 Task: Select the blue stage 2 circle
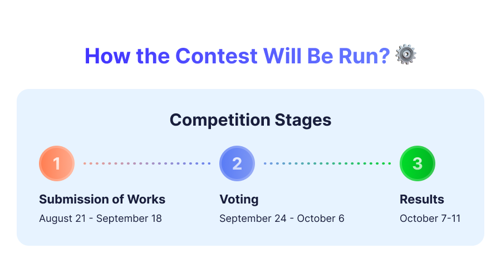tap(237, 163)
